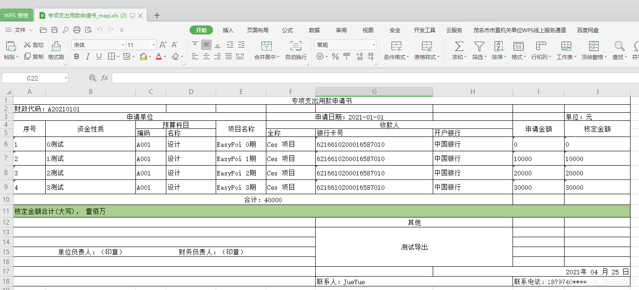
Task: Click into the formula bar input
Action: click(375, 78)
